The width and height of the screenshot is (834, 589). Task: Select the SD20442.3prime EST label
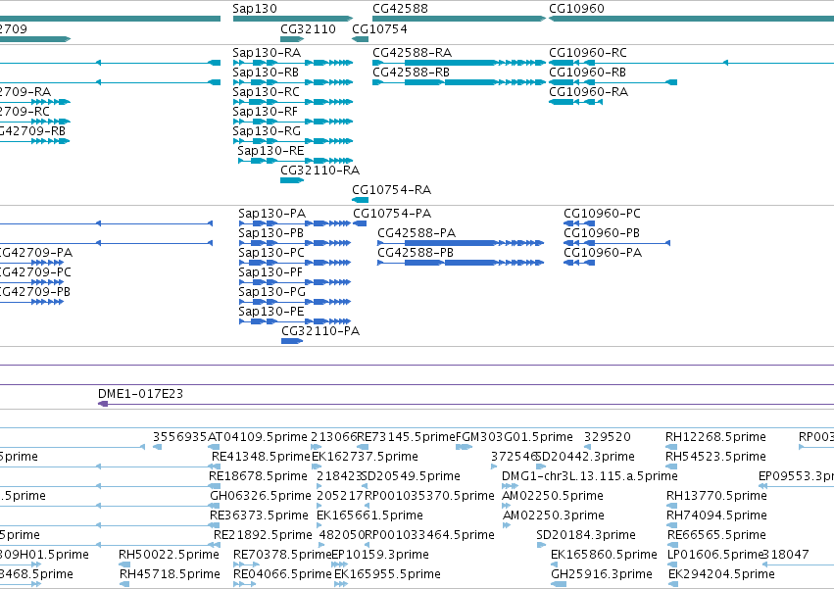coord(585,457)
